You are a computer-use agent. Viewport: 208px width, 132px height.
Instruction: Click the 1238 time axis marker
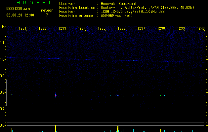(x=161, y=28)
